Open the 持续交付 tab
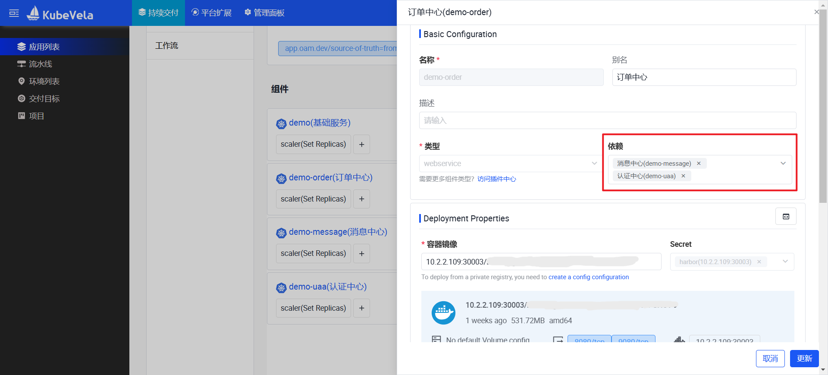Screen dimensions: 828x375 [158, 13]
